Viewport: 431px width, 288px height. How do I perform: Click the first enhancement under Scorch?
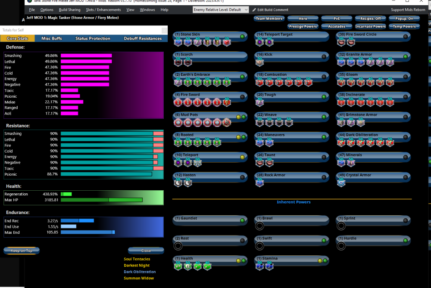178,62
